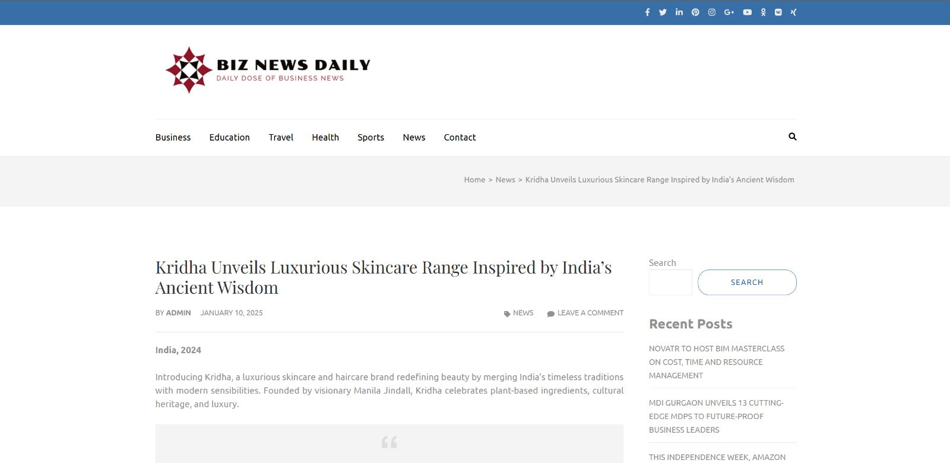Open the VK social icon

[778, 12]
